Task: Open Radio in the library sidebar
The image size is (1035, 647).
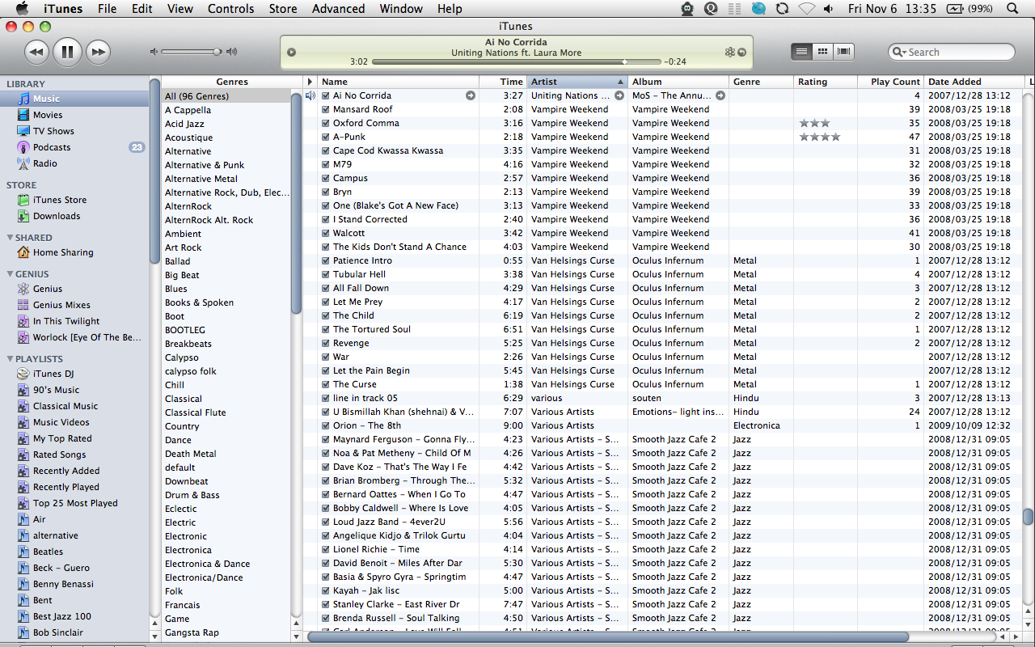Action: [x=44, y=163]
